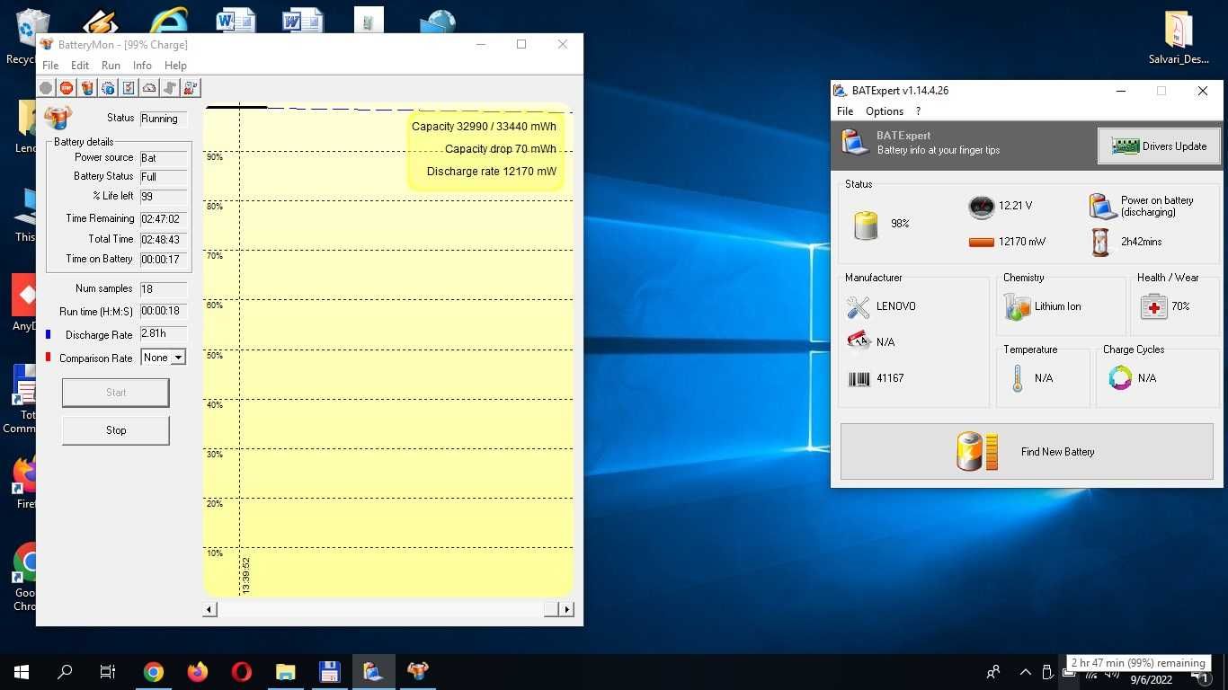1228x690 pixels.
Task: Click the laptop power-on-battery icon
Action: tap(1103, 206)
